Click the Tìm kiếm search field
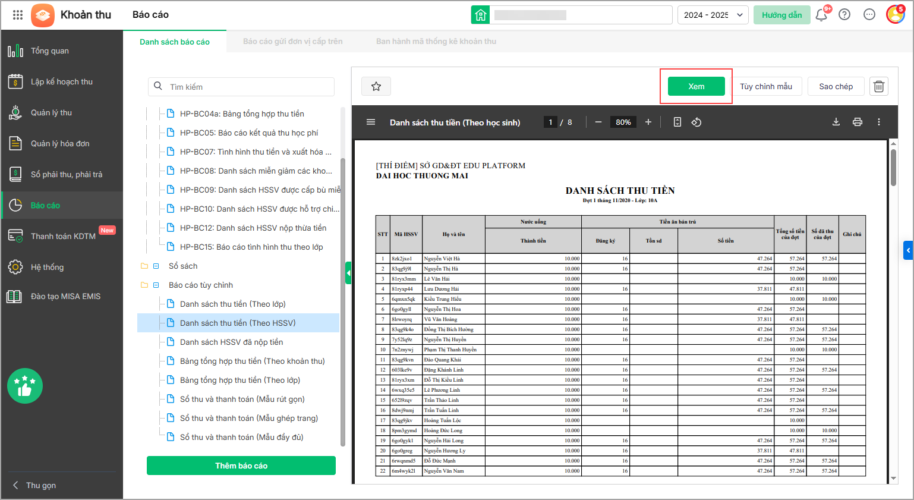914x500 pixels. click(241, 87)
